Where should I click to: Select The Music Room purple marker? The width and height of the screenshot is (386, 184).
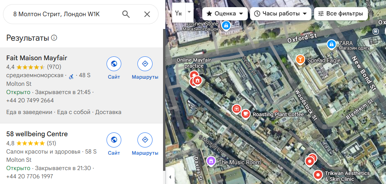(x=211, y=161)
